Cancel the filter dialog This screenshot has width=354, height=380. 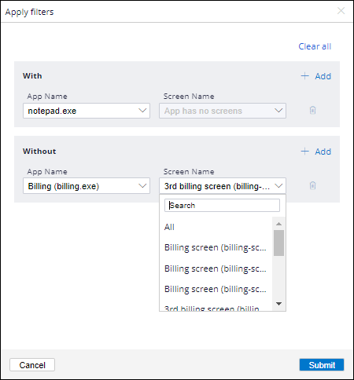point(32,365)
